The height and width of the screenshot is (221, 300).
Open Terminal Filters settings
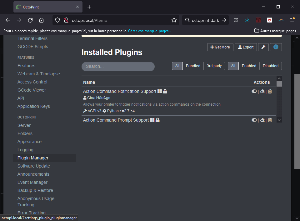32,38
